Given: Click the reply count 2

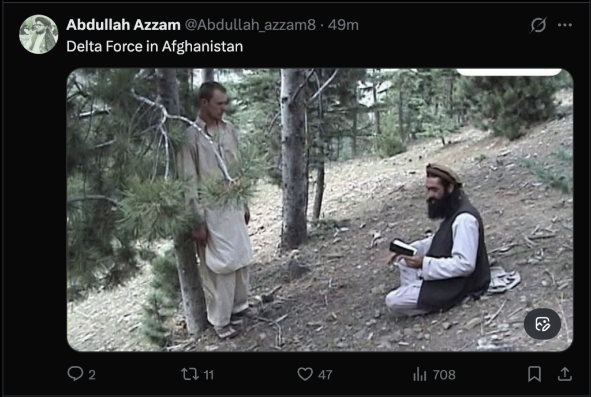Looking at the screenshot, I should click(x=92, y=374).
